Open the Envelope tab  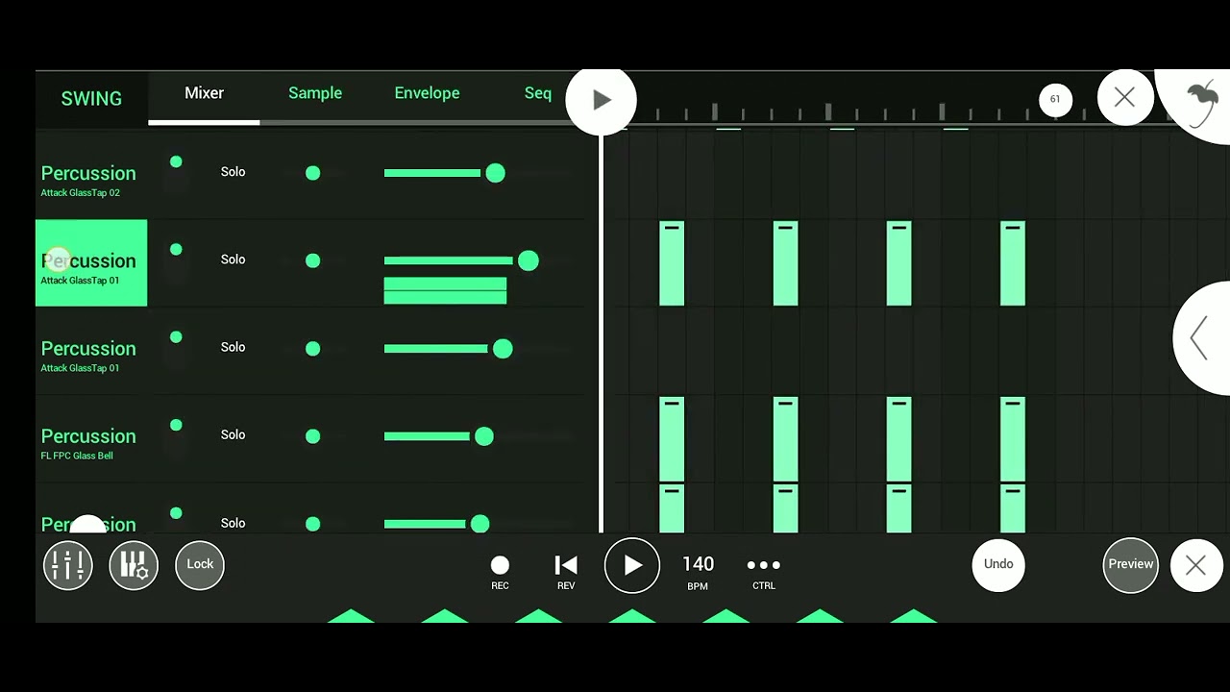click(x=427, y=93)
